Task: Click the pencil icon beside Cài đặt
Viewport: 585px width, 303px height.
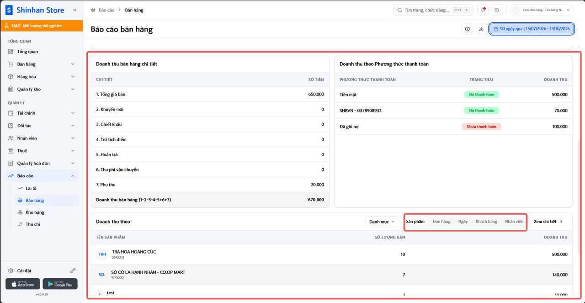Action: tap(73, 271)
